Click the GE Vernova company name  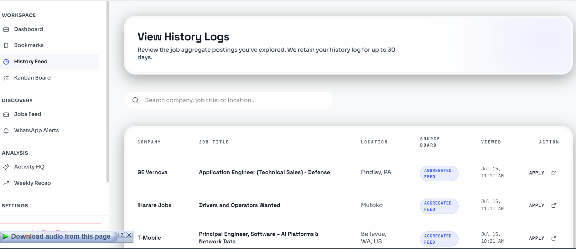click(x=153, y=172)
